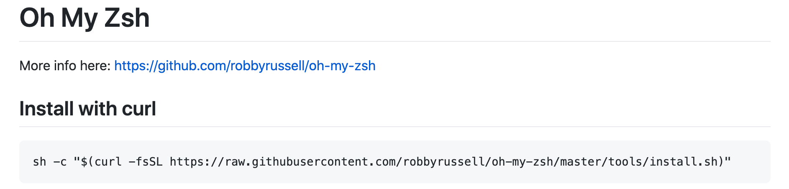Click the leading "sh" in the command
The width and height of the screenshot is (789, 189).
click(x=39, y=162)
